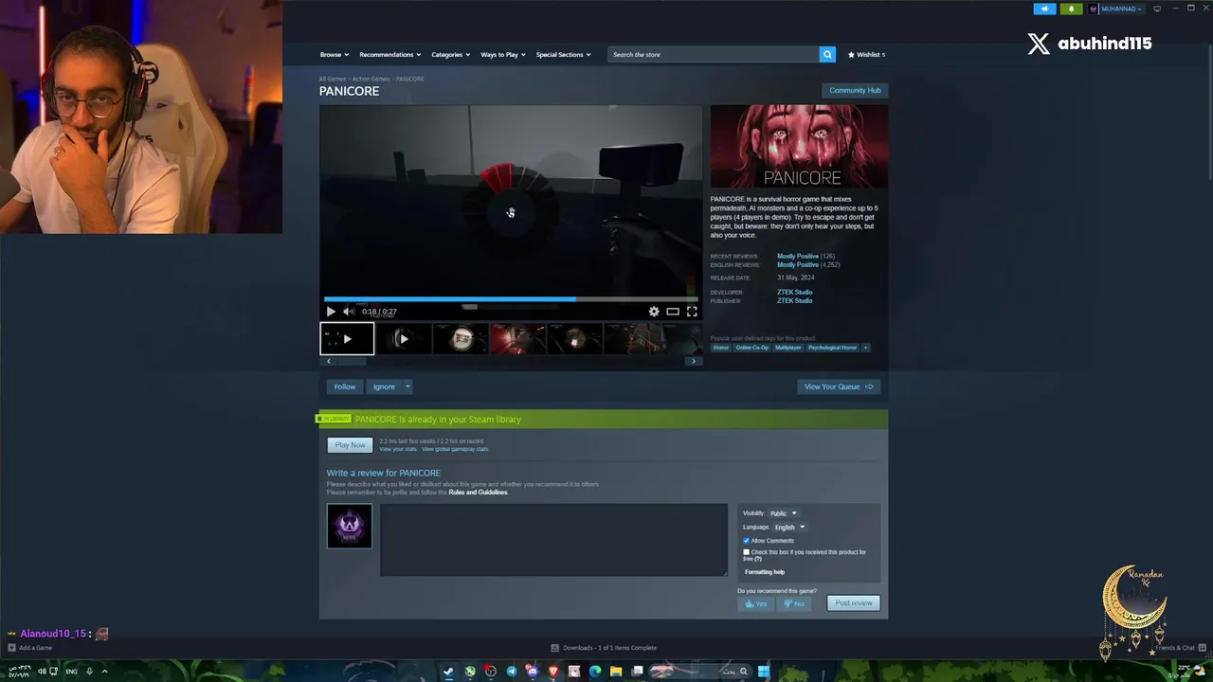Click View global gameplay stats link

pos(455,449)
